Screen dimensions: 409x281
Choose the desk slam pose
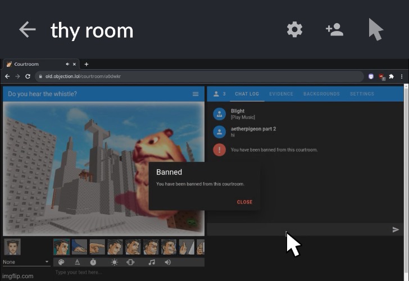click(x=79, y=247)
